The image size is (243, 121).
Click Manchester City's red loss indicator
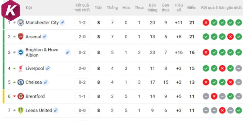tap(206, 23)
